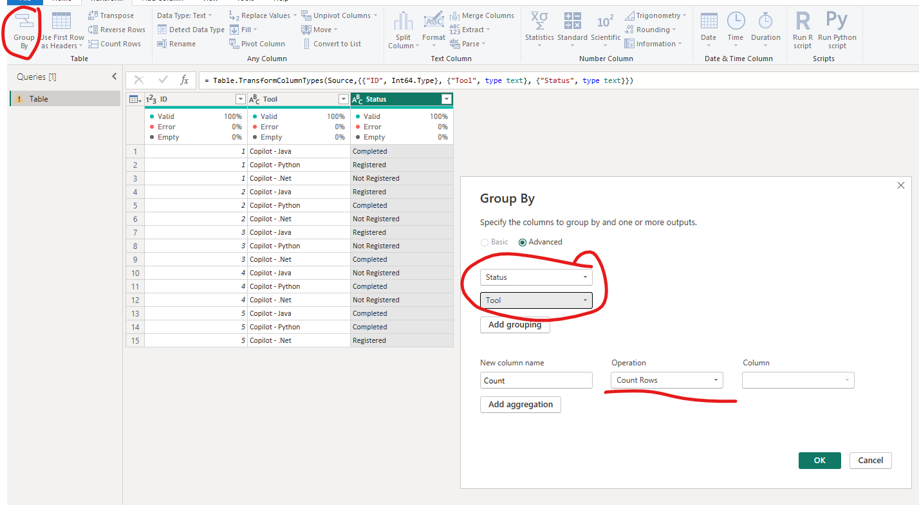Click the Status column header
The height and width of the screenshot is (505, 919).
[x=402, y=99]
